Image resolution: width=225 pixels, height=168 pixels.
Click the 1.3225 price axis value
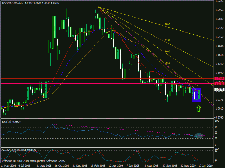click(219, 1)
